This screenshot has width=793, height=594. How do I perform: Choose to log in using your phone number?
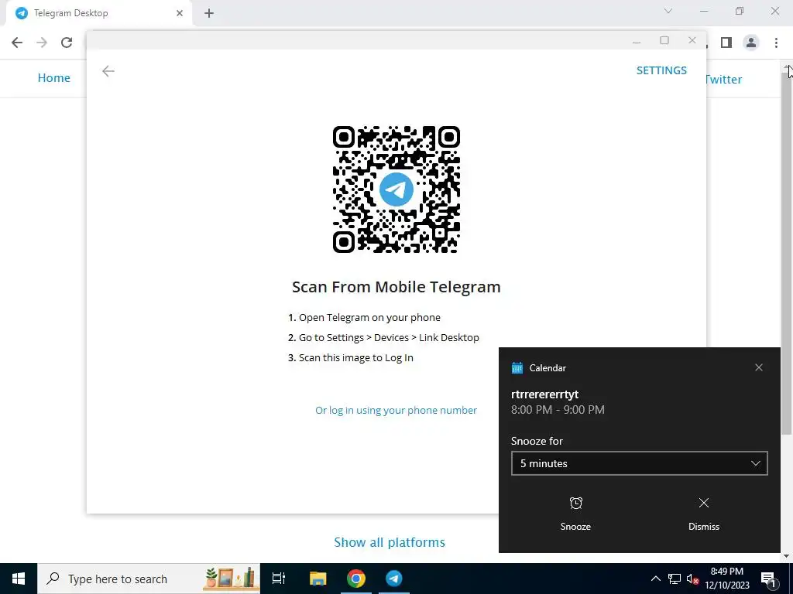396,410
